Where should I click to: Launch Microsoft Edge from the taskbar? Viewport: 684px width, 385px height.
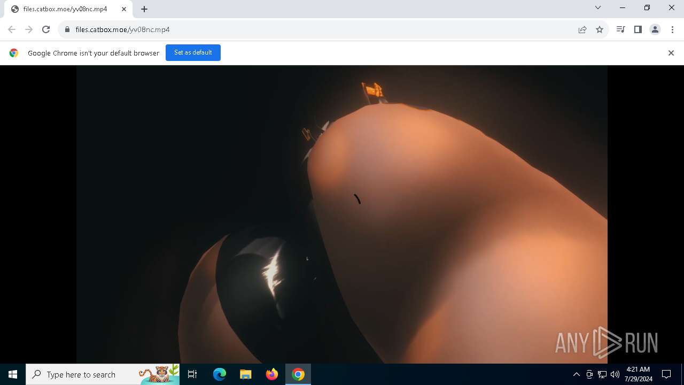(x=220, y=374)
